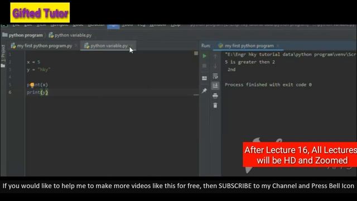Viewport: 357px width, 201px height.
Task: Rerun the program with green play icon
Action: pos(204,56)
